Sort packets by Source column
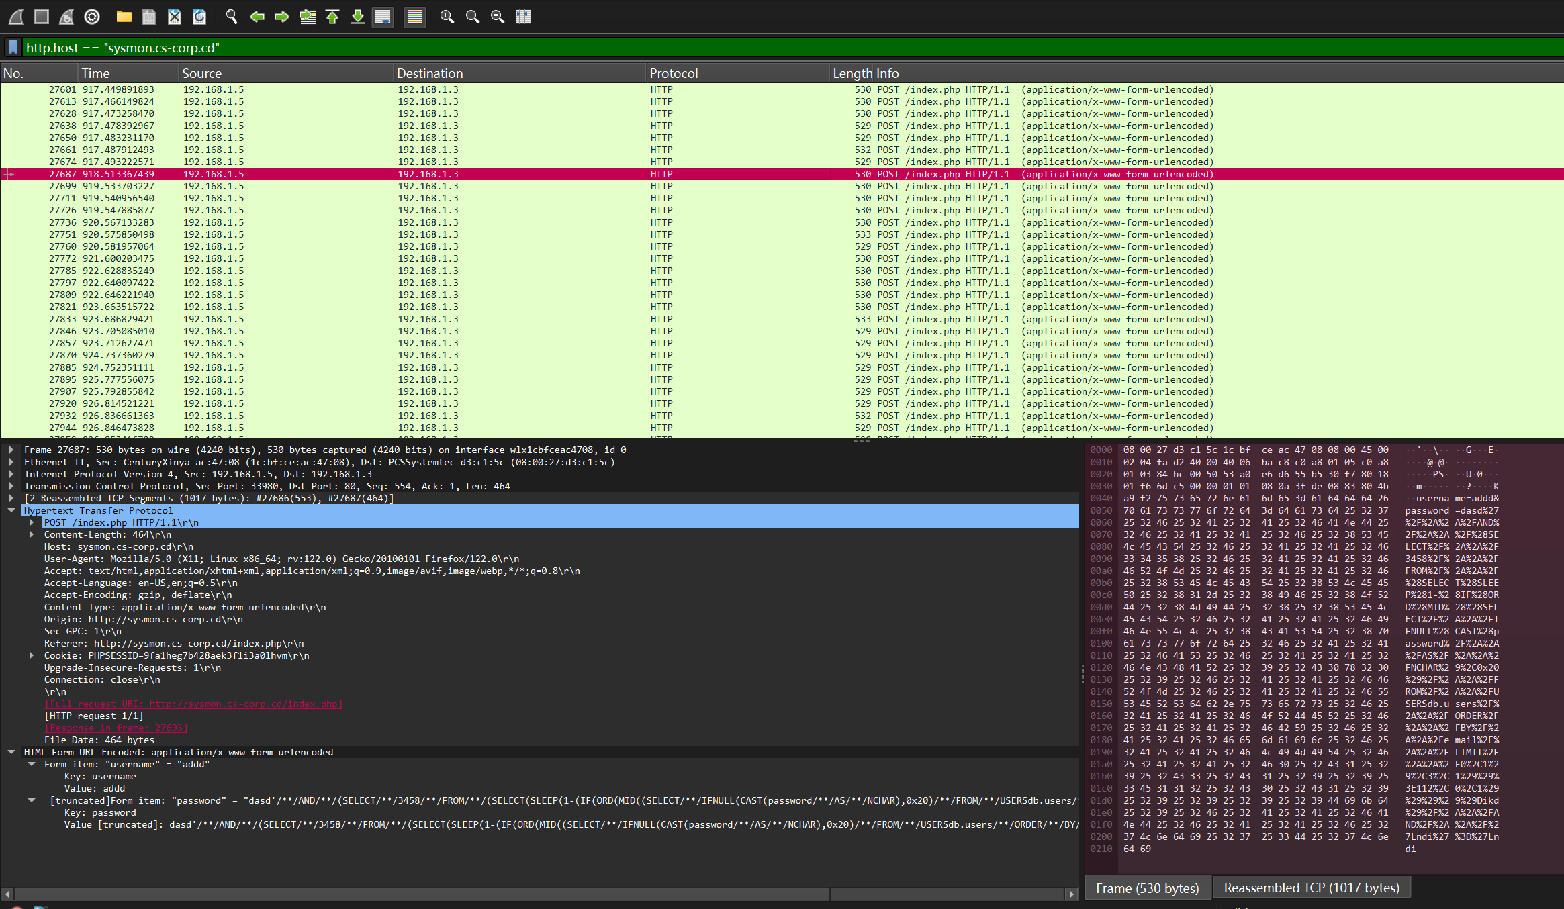The height and width of the screenshot is (909, 1564). coord(285,73)
